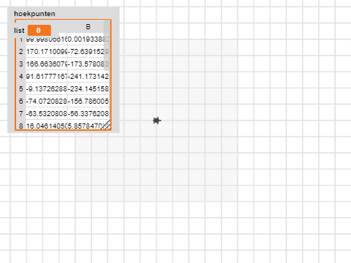The image size is (351, 263).
Task: Click cell value -56.3376208
Action: point(88,114)
